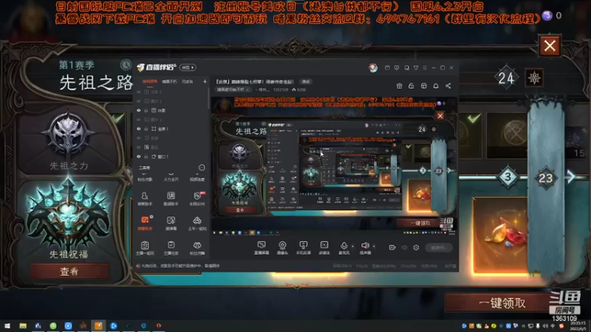
Task: Open the 主播一起玩 tool icon
Action: click(145, 248)
